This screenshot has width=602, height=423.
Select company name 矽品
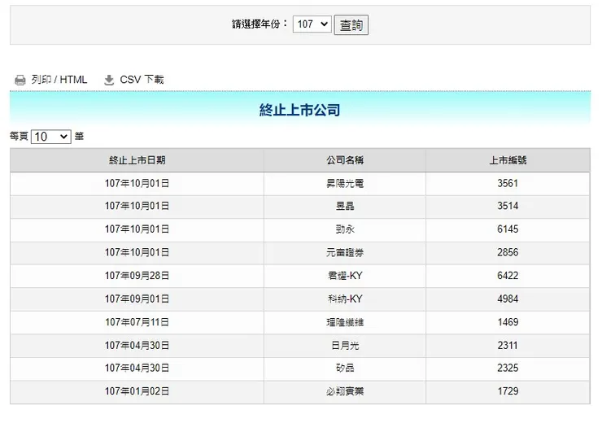click(345, 368)
